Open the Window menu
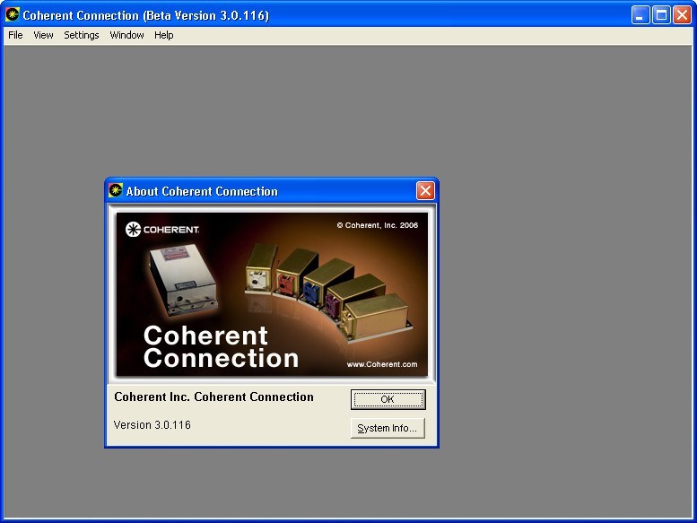 (126, 35)
